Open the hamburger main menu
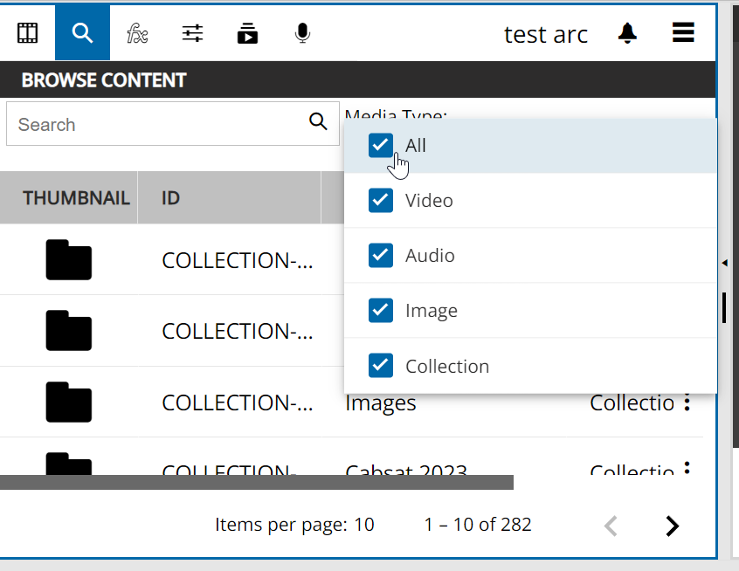This screenshot has height=571, width=739. click(683, 33)
